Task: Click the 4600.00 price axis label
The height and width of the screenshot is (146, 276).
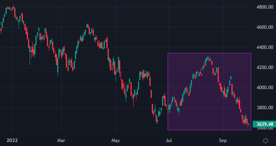Action: (265, 27)
